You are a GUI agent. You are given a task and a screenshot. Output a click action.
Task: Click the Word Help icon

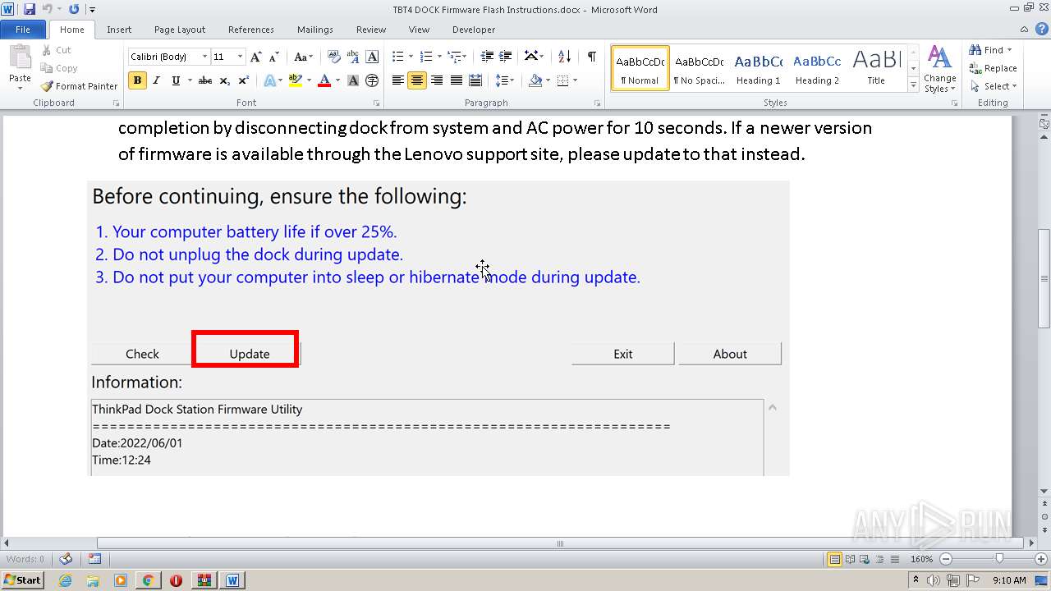point(1044,30)
